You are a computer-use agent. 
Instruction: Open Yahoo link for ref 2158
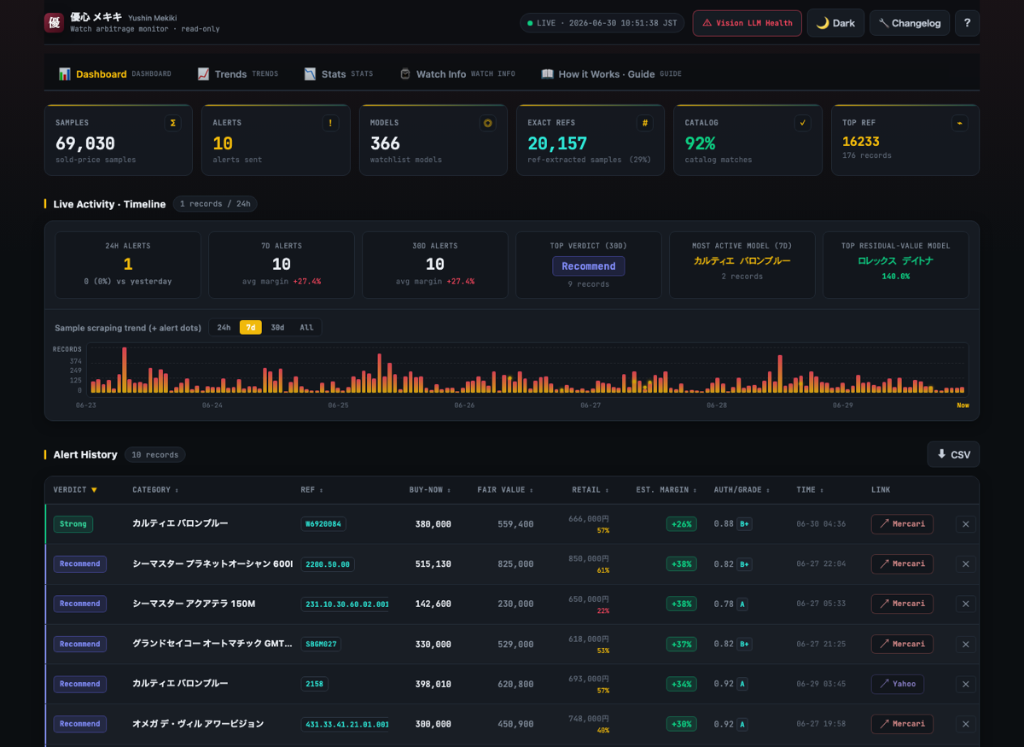pos(898,684)
